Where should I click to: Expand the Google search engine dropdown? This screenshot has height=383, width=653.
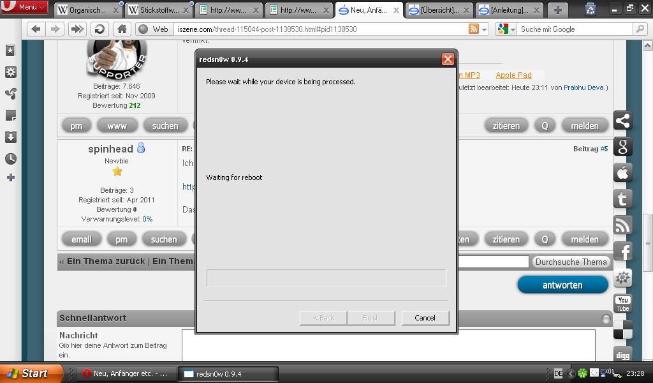click(506, 29)
